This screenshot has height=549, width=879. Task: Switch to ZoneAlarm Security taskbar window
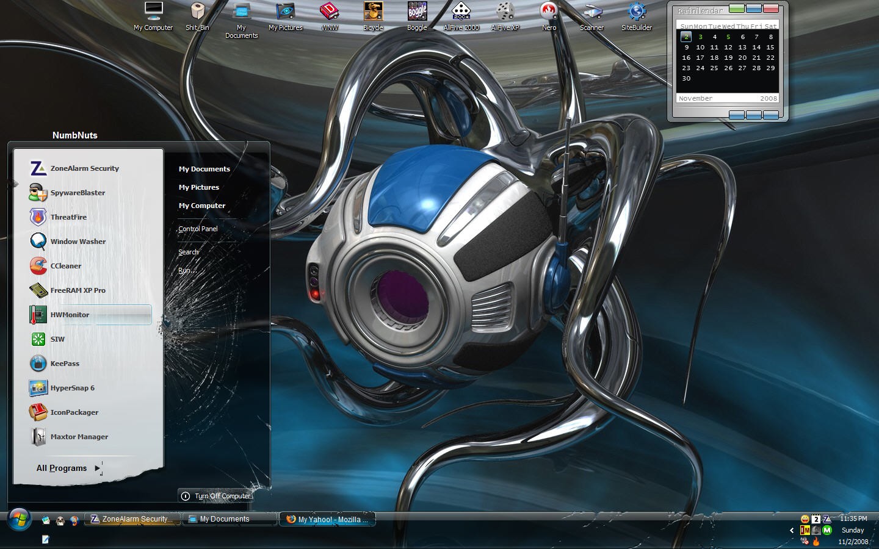(132, 519)
